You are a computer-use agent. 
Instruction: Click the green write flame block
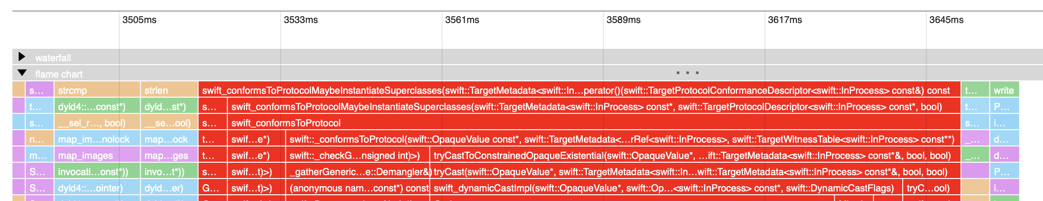(1004, 90)
